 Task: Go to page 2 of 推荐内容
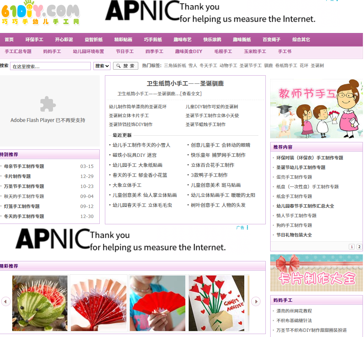(x=359, y=247)
